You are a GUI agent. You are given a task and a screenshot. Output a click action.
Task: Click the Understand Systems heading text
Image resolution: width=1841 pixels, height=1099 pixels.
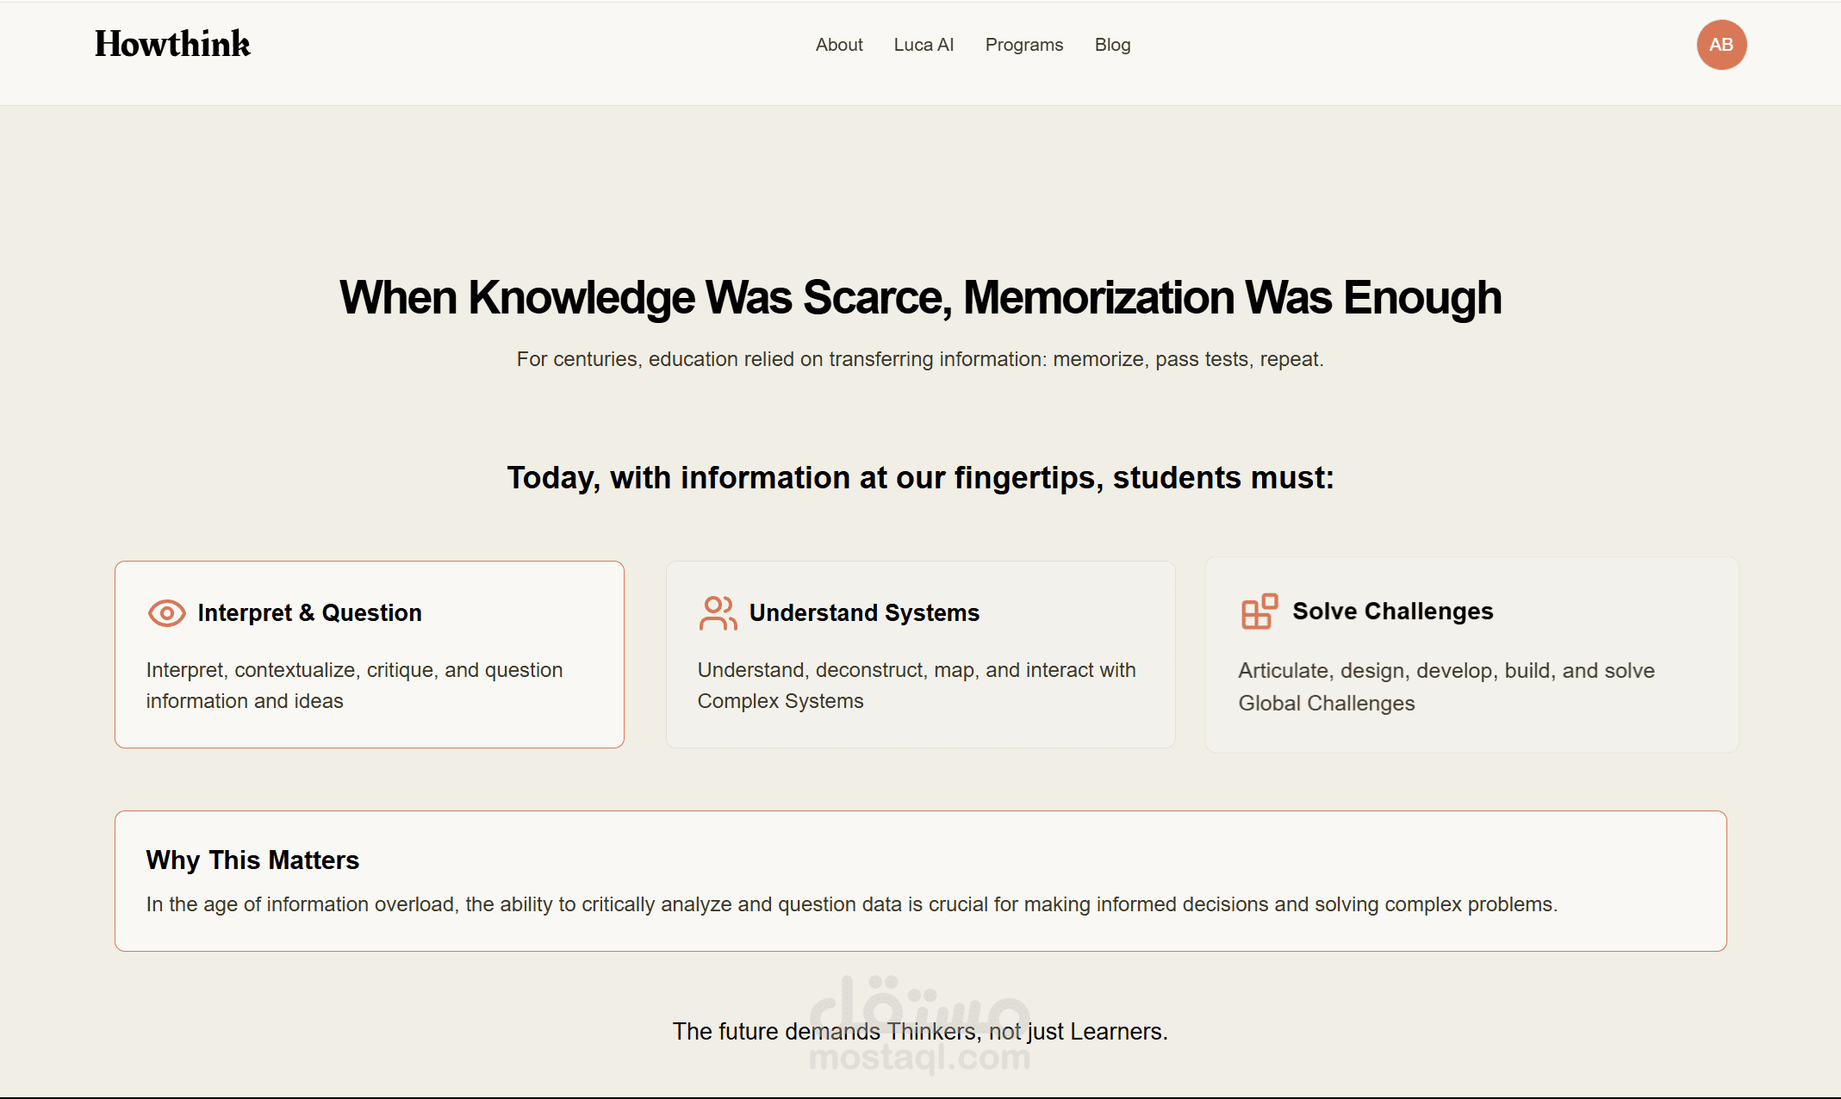864,613
